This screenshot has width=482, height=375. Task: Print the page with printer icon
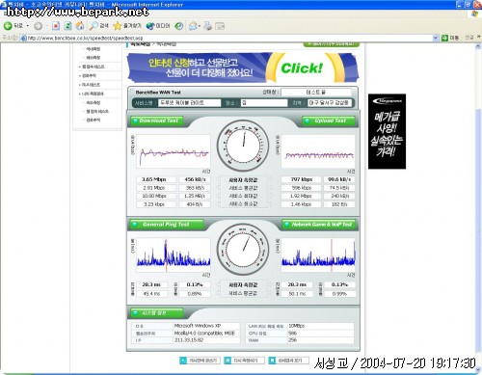coord(207,26)
